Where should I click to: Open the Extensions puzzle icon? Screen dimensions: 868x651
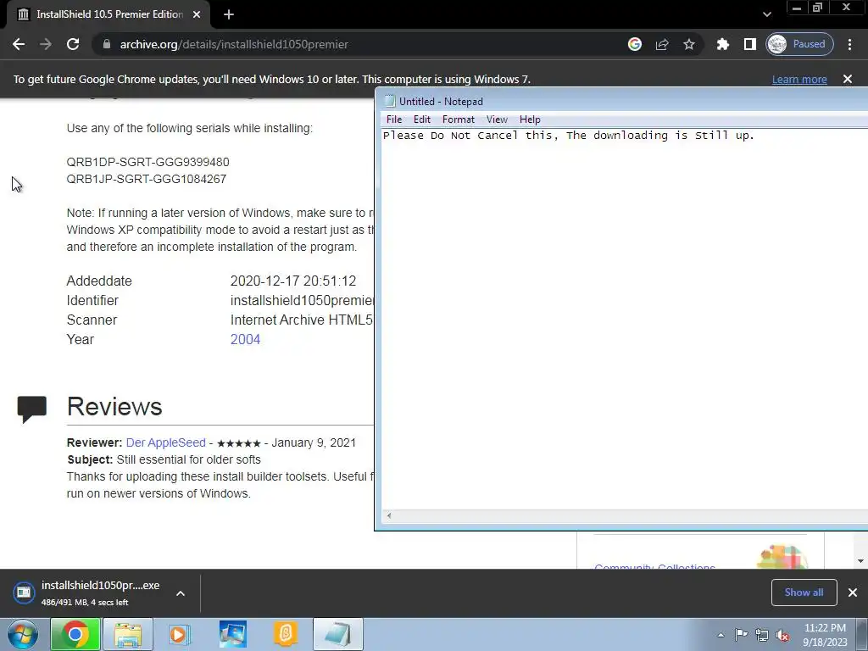coord(722,44)
